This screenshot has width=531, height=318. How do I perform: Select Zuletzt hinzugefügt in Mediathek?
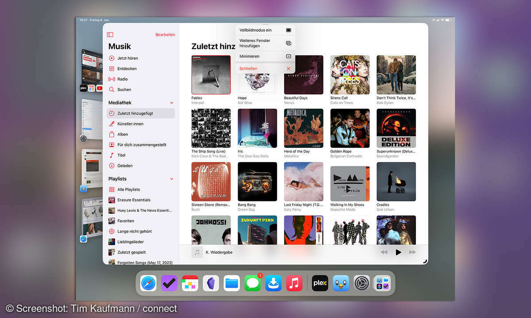pos(141,113)
